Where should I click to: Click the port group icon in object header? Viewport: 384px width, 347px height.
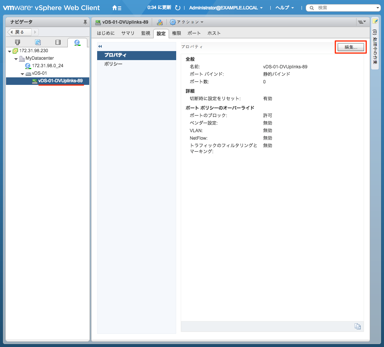coord(98,22)
